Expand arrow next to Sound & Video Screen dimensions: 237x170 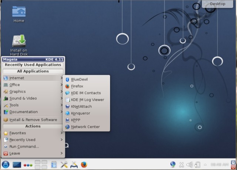(61, 98)
